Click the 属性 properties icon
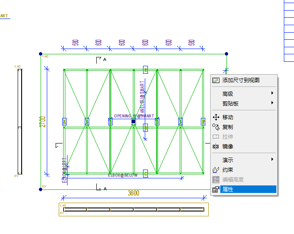The image size is (294, 234). 216,189
